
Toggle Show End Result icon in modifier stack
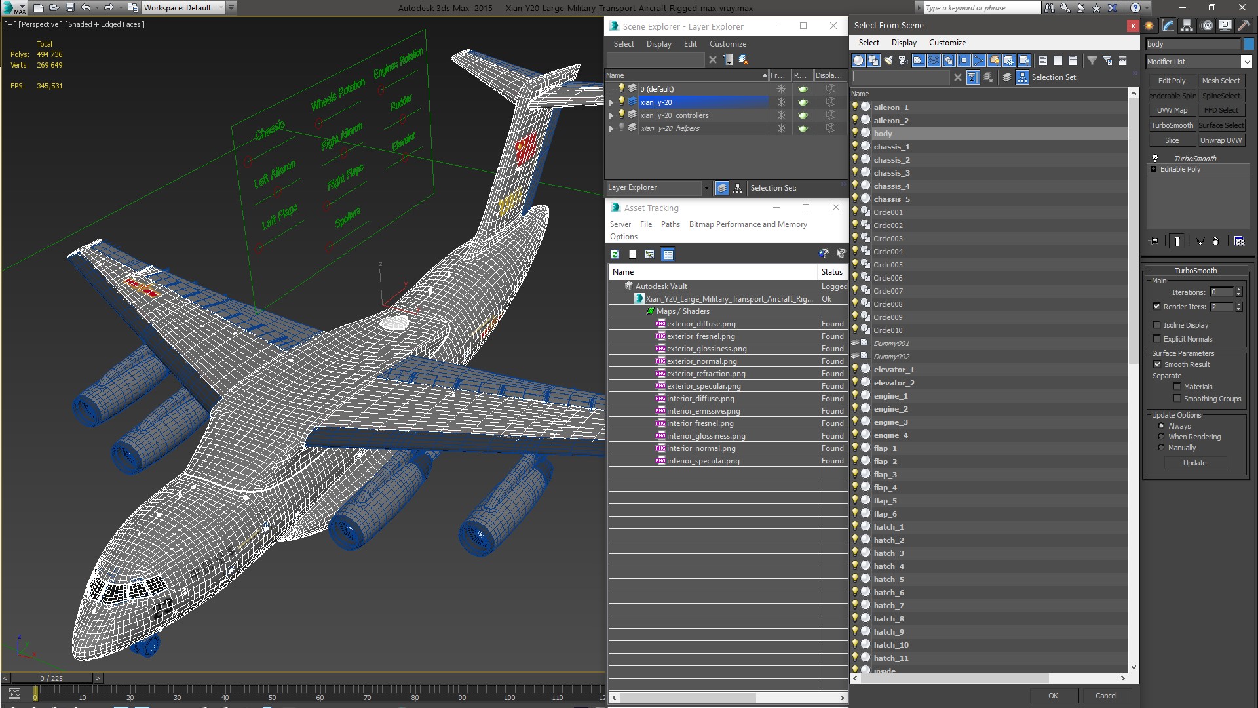1177,241
